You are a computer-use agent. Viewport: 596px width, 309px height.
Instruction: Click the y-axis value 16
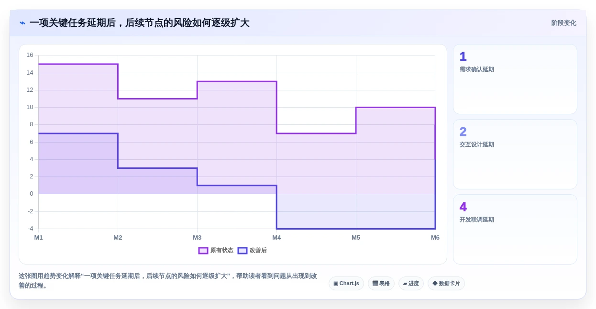click(x=30, y=55)
